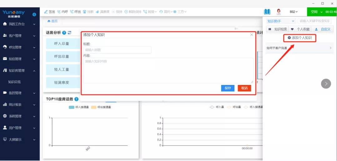
Task: Click the 呼出总量 tile
Action: coord(63,57)
